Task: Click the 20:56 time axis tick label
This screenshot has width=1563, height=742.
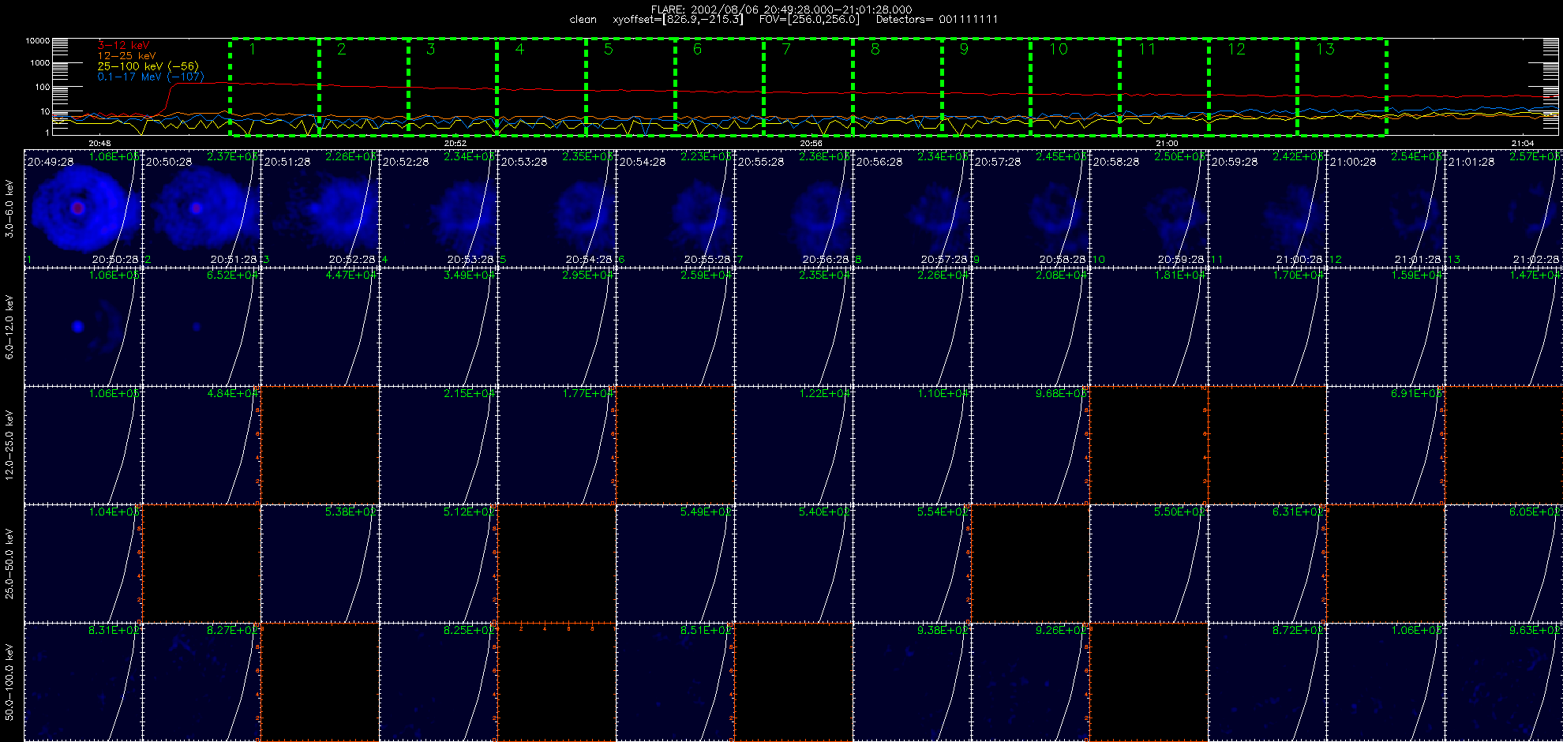Action: (x=811, y=144)
